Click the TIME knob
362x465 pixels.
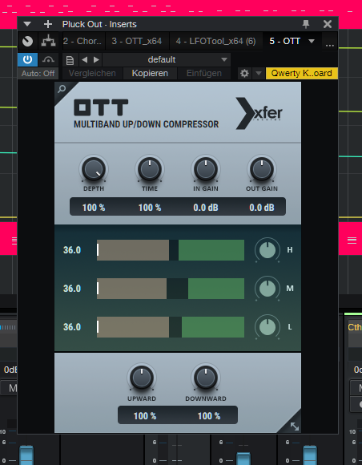(x=150, y=169)
